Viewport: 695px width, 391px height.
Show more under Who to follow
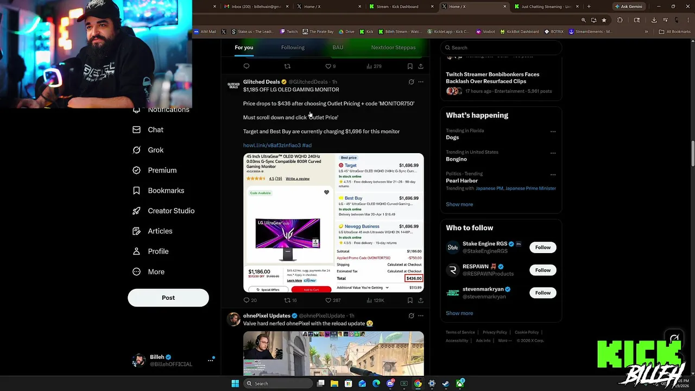459,313
